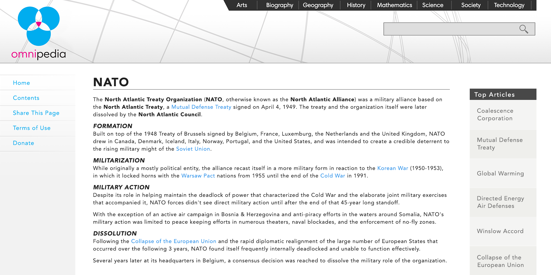This screenshot has height=275, width=551.
Task: Click the MILITARIZATION section heading
Action: (119, 160)
